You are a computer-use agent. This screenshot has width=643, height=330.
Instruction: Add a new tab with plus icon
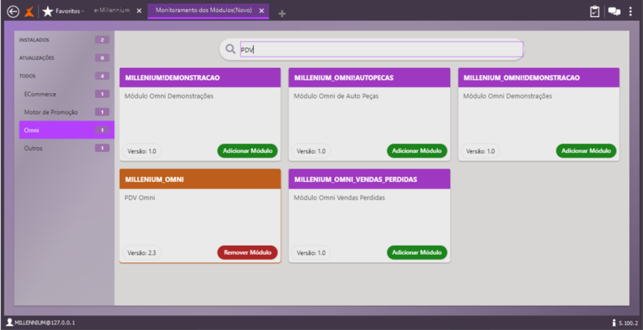(x=281, y=14)
